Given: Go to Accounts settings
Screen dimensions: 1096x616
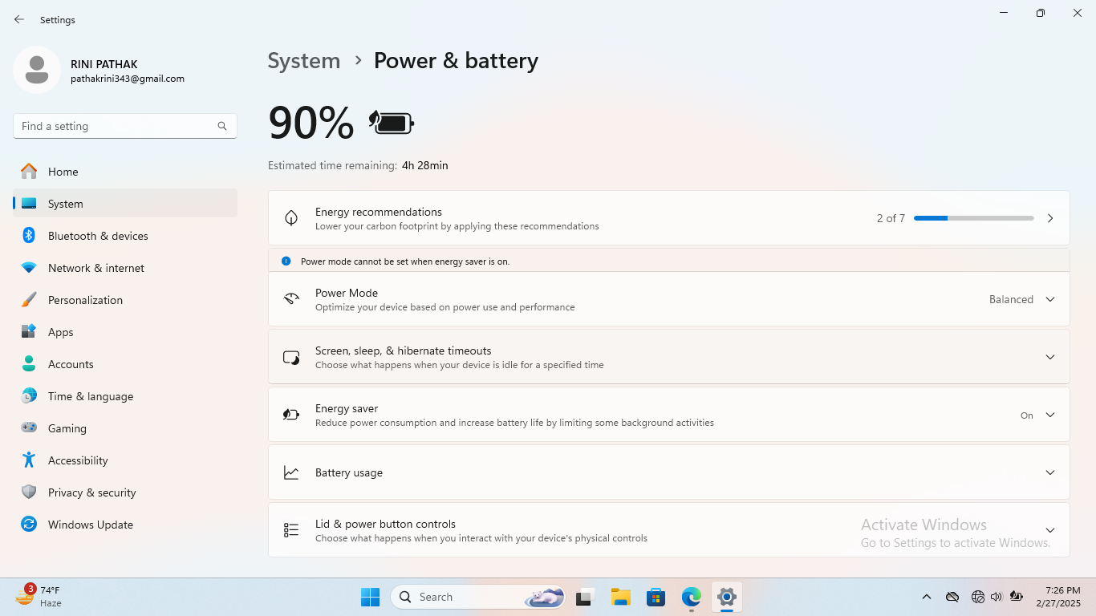Looking at the screenshot, I should click(x=125, y=364).
